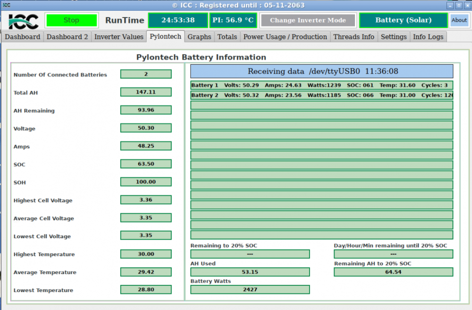Click the Lowest Cell Voltage value field
This screenshot has height=310, width=472.
pyautogui.click(x=146, y=235)
